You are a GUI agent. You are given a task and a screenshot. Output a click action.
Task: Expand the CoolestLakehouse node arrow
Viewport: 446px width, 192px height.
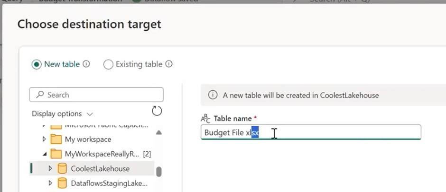tap(50, 168)
